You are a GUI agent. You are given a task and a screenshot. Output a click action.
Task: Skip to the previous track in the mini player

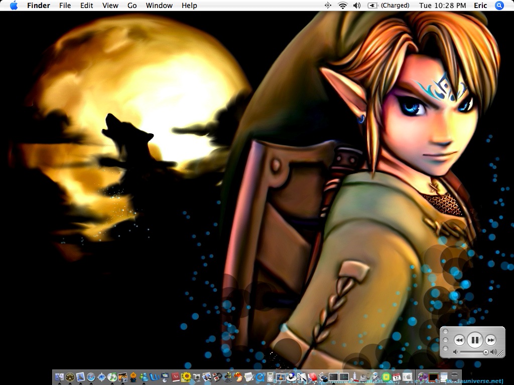460,340
